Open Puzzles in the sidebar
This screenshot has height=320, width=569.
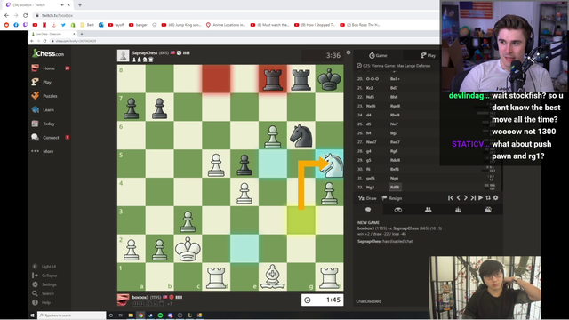pyautogui.click(x=50, y=96)
